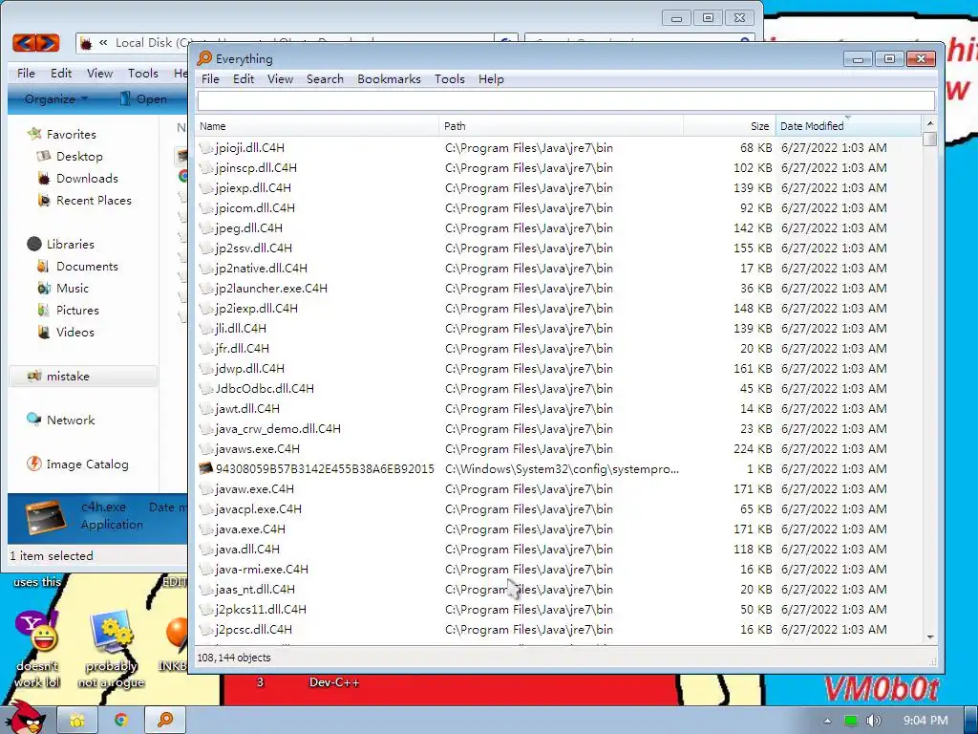Select the jfr.dll.C4H file name
Image resolution: width=978 pixels, height=734 pixels.
(x=242, y=348)
